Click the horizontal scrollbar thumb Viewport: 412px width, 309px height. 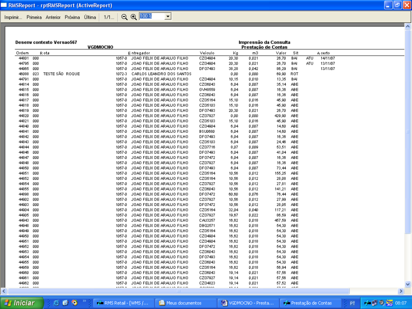click(x=179, y=291)
